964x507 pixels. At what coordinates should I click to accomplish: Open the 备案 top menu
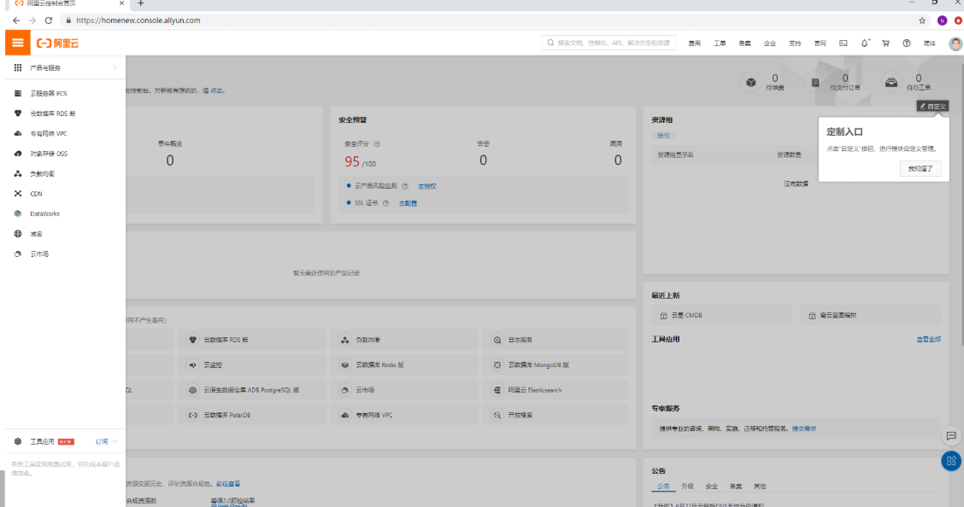[744, 44]
